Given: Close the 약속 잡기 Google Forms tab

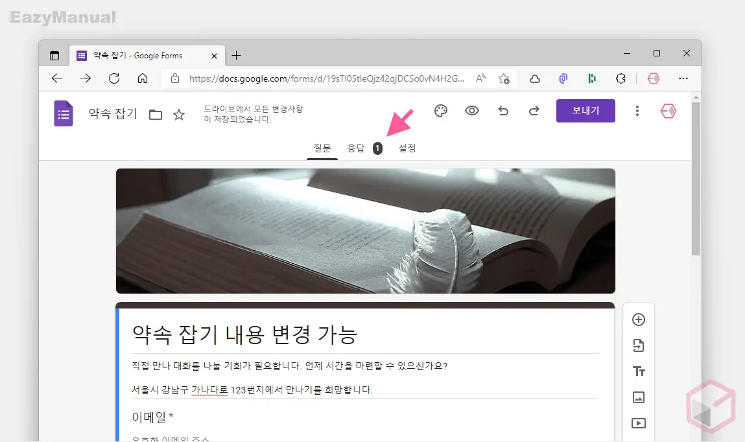Looking at the screenshot, I should [x=214, y=56].
